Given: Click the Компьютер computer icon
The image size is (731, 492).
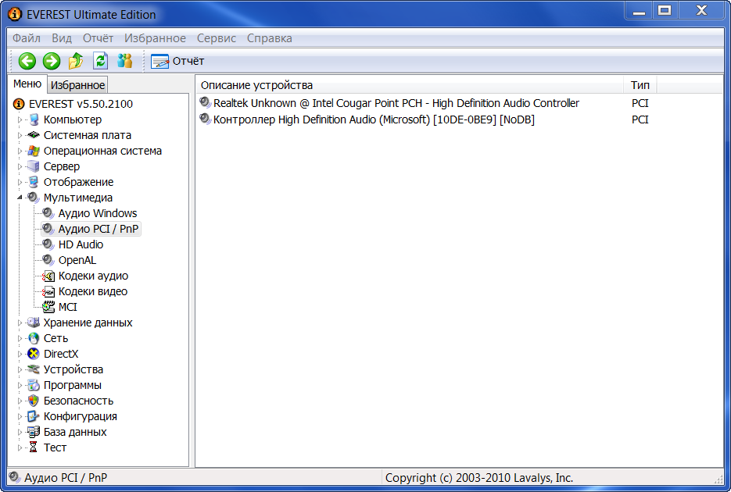Looking at the screenshot, I should pos(34,119).
